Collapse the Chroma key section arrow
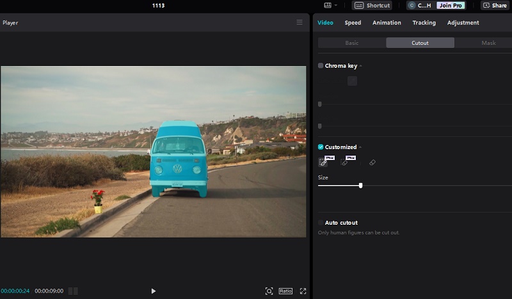The height and width of the screenshot is (299, 512). pos(361,66)
